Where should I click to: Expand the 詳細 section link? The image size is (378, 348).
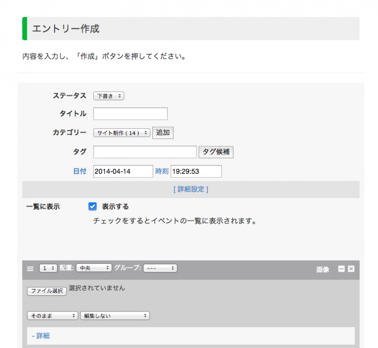40,336
